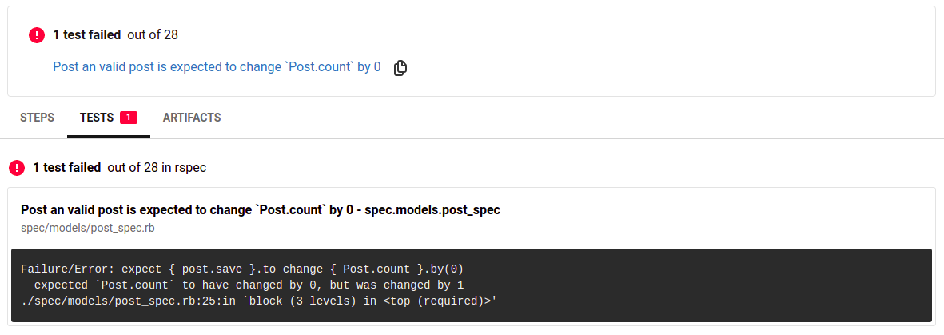Open the Artifacts tab
Viewport: 944px width, 335px height.
[192, 118]
